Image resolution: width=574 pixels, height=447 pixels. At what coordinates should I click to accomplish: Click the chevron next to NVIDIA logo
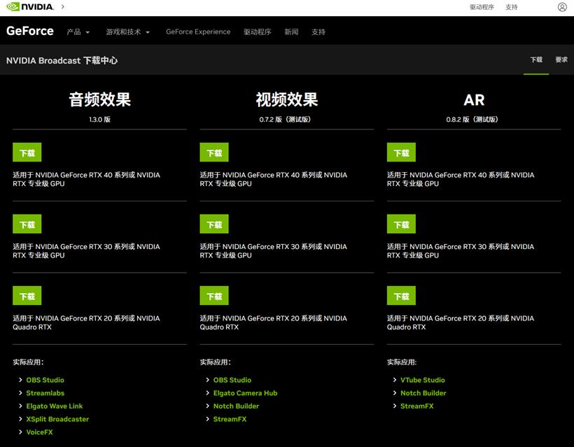(63, 6)
